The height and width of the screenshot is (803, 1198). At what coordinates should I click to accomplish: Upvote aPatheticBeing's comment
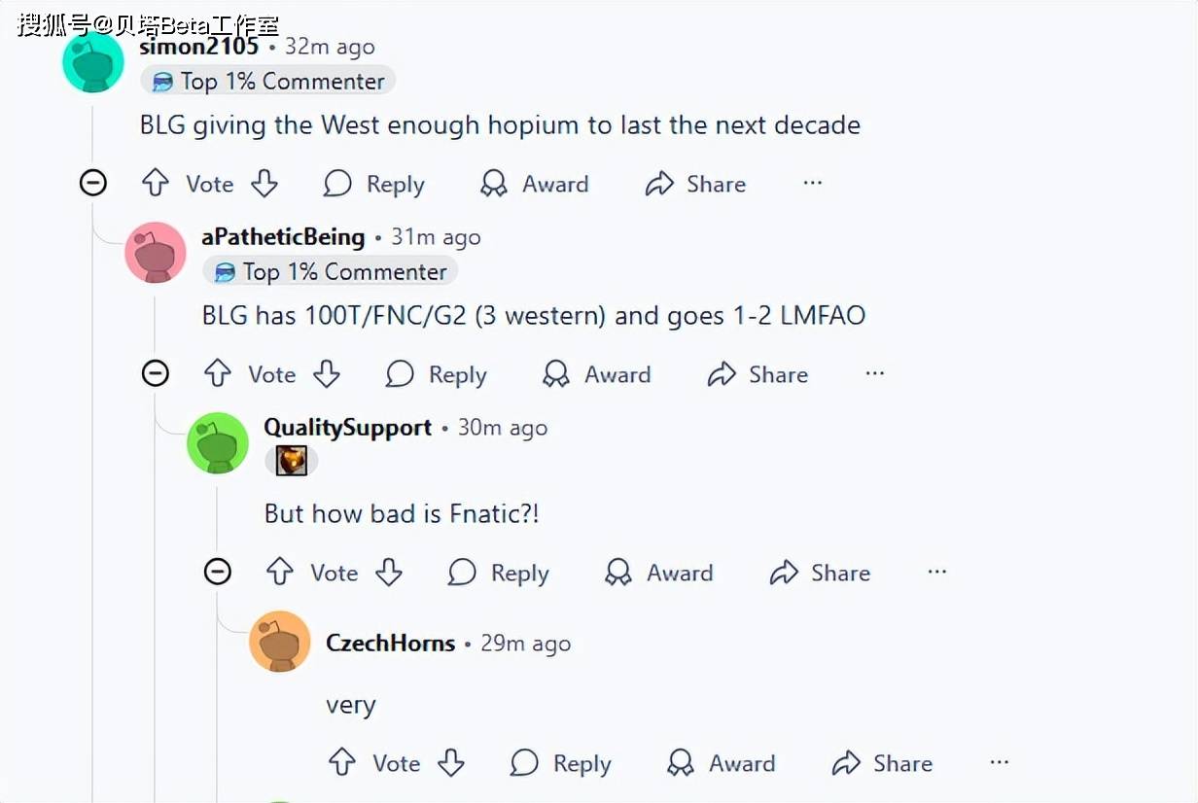[x=218, y=373]
